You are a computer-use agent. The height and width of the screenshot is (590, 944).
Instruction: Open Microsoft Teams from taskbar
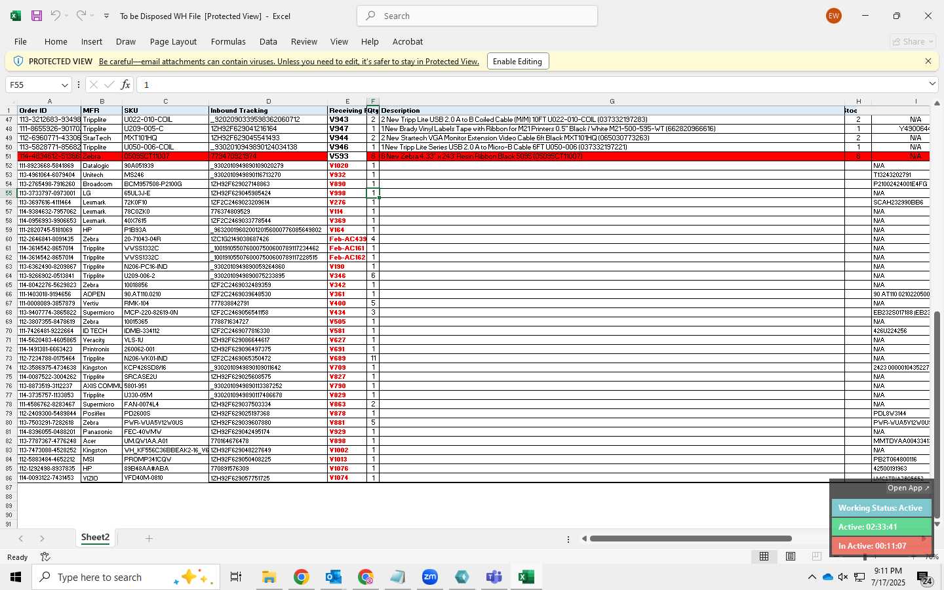[x=494, y=577]
